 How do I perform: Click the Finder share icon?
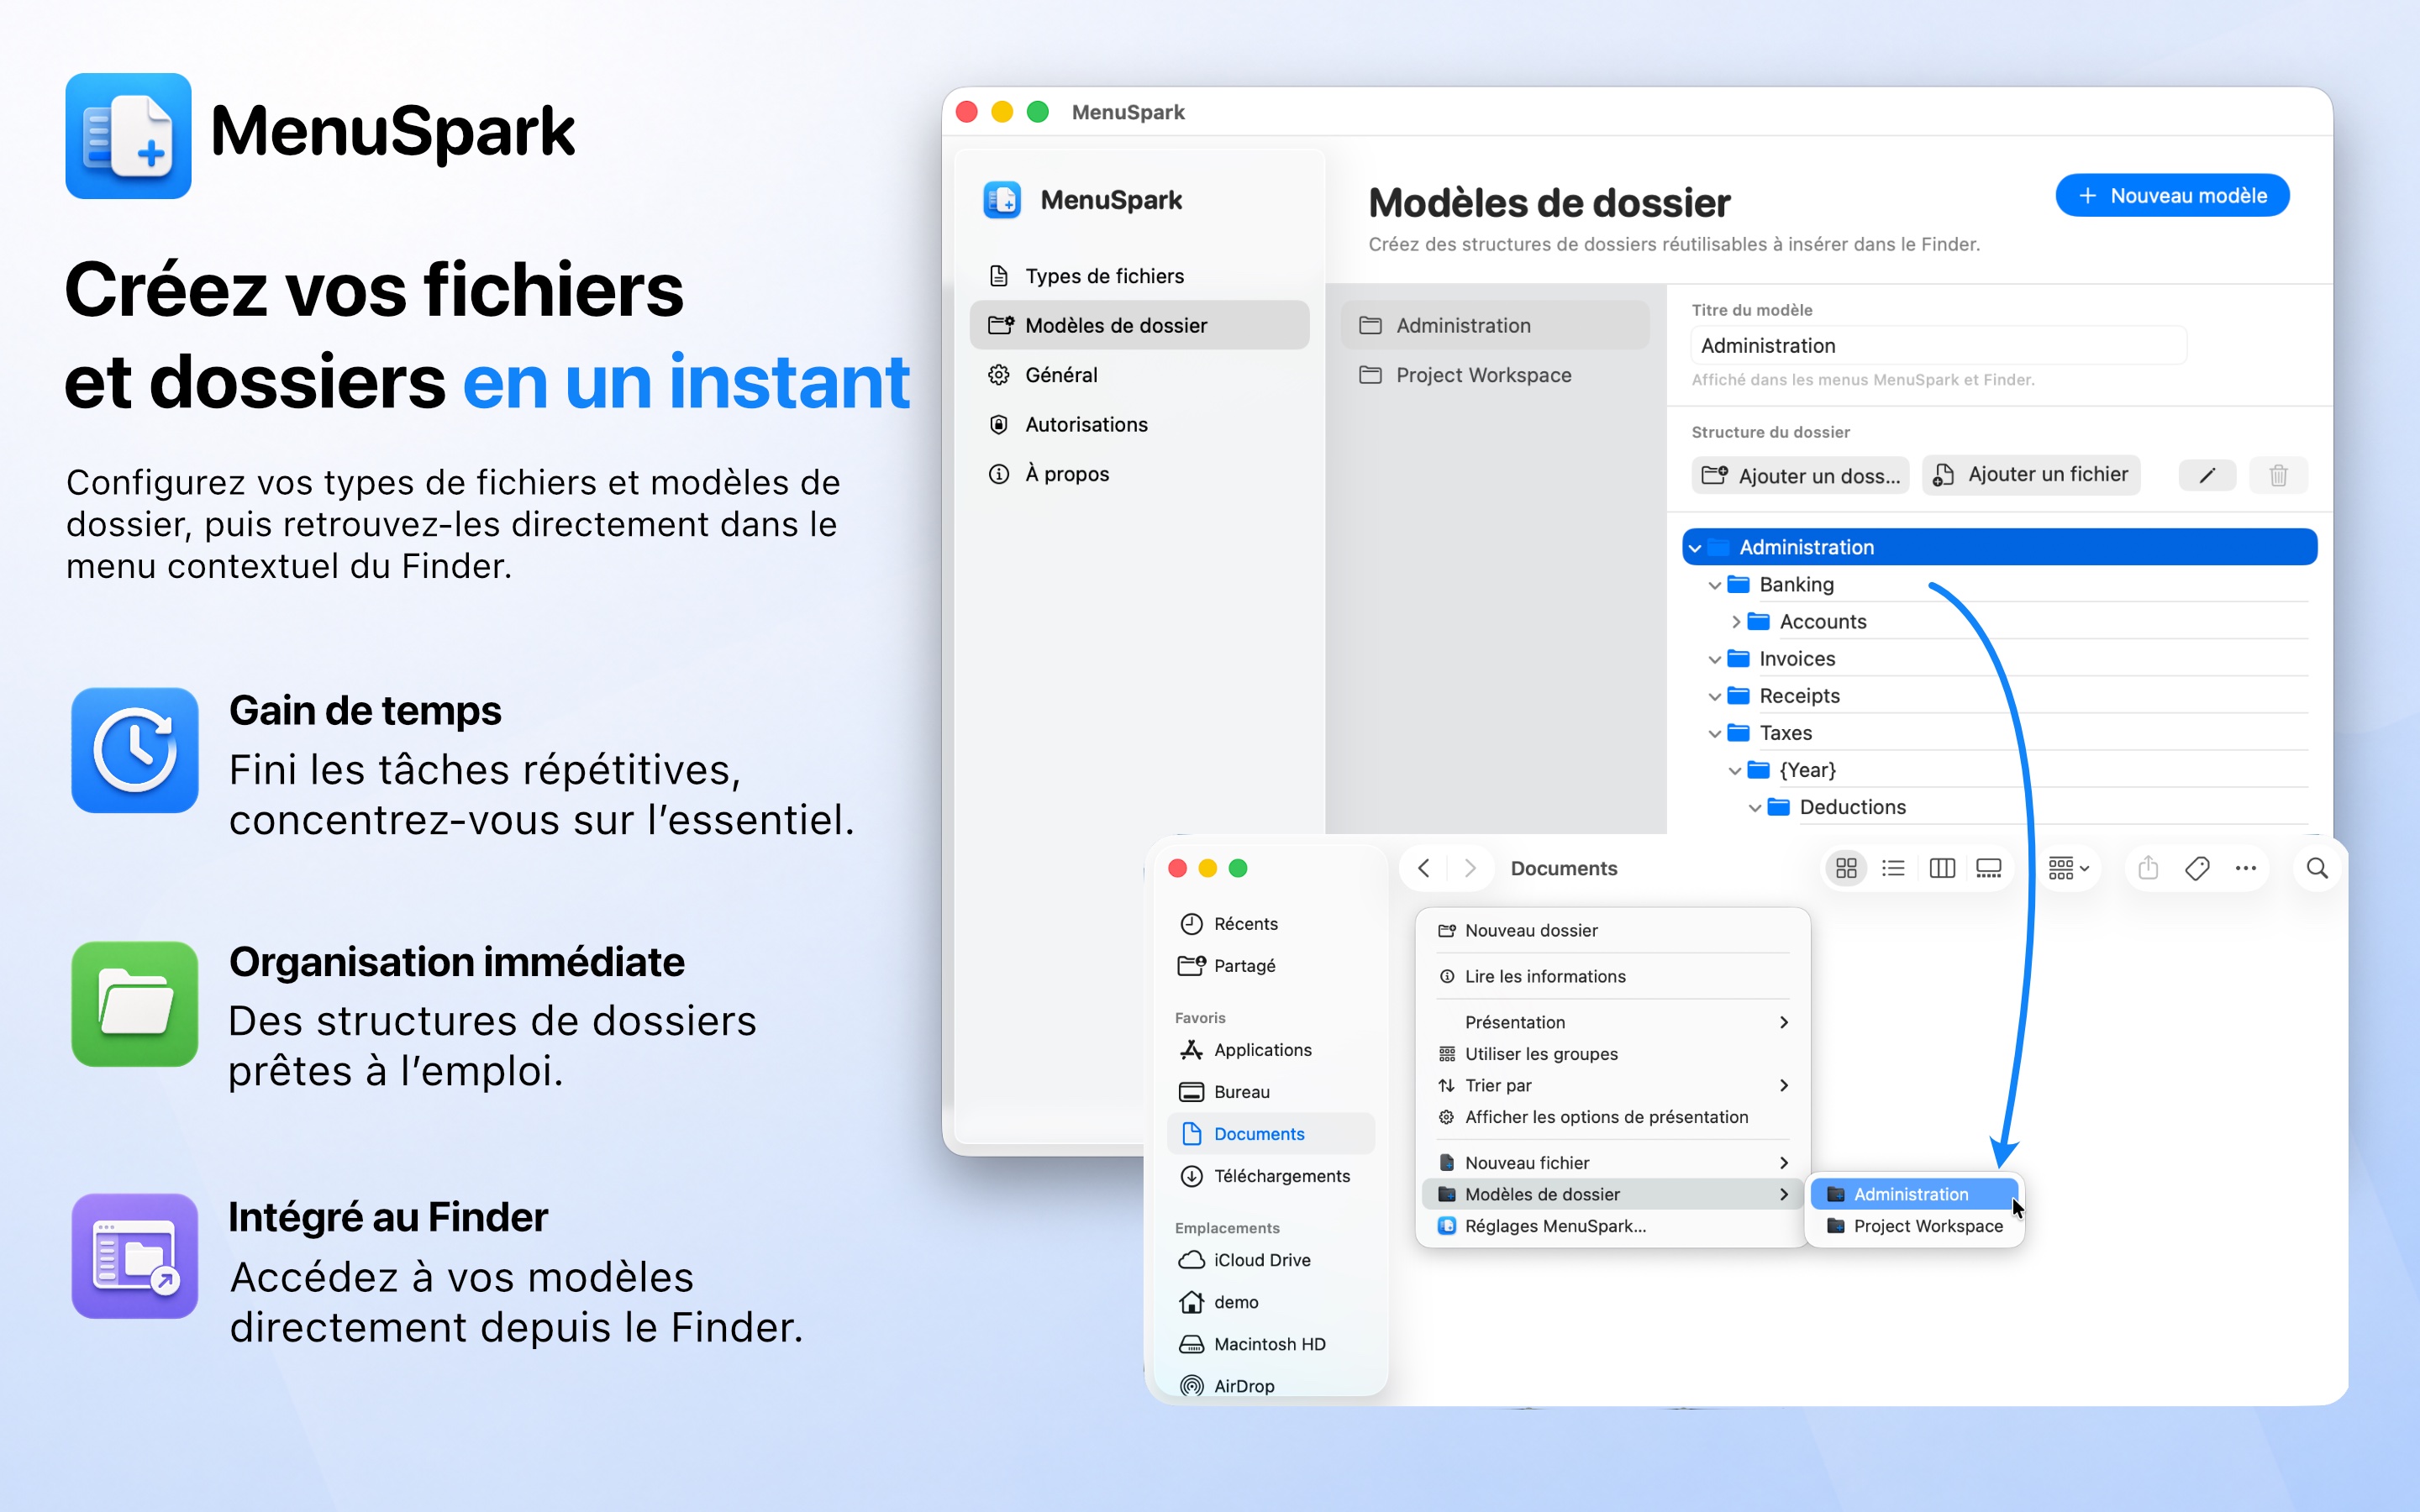tap(2148, 868)
